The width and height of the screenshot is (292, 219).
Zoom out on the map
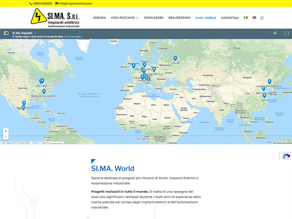(6, 137)
